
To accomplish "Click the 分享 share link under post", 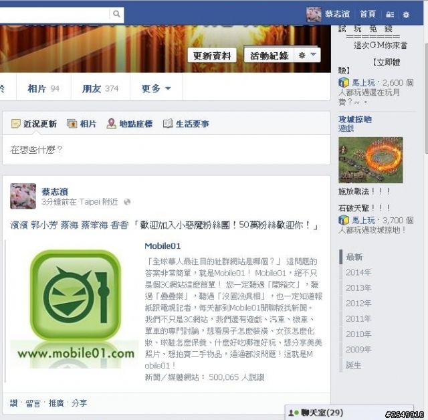I will (79, 403).
